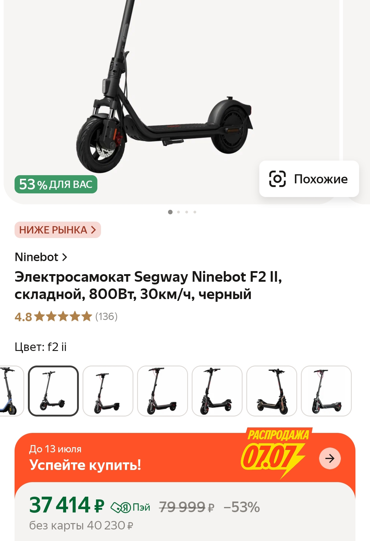370x541 pixels.
Task: Open the 136 reviews count
Action: 106,317
